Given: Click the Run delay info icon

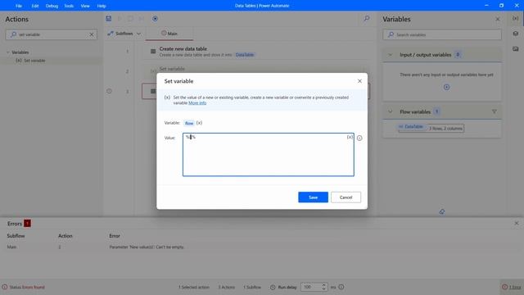Looking at the screenshot, I should pyautogui.click(x=341, y=287).
